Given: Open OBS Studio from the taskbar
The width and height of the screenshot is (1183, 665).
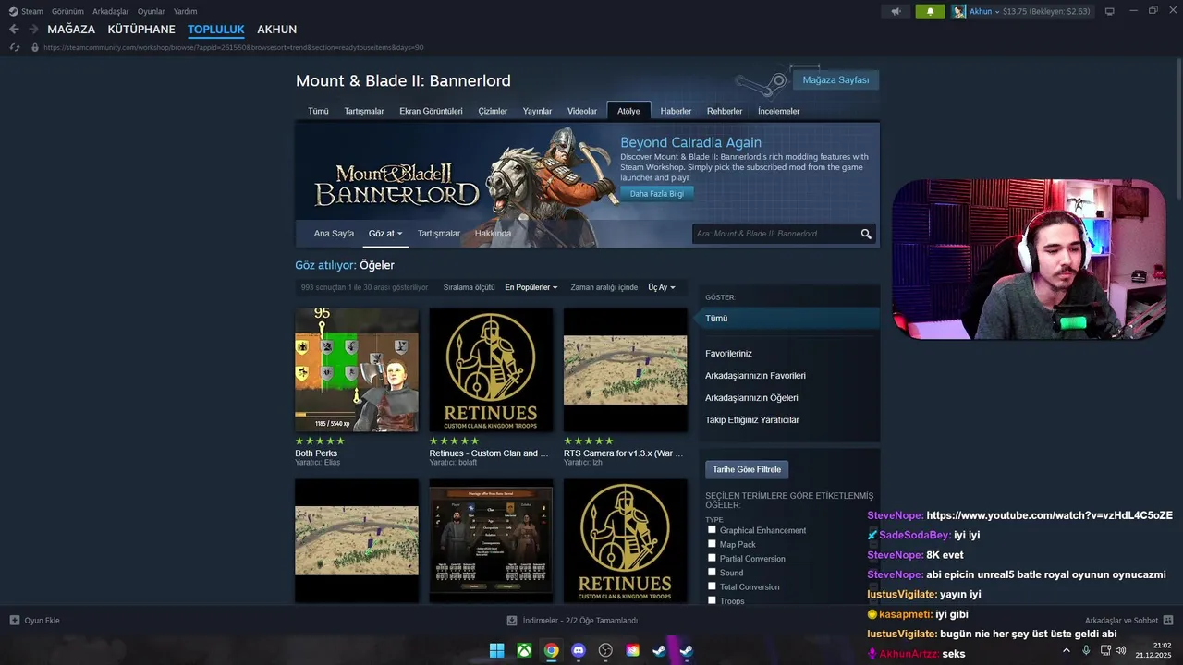Looking at the screenshot, I should (x=605, y=650).
